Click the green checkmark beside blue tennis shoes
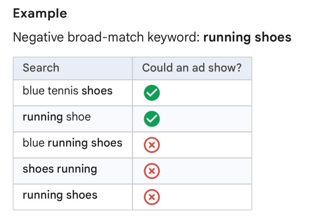 click(x=151, y=93)
